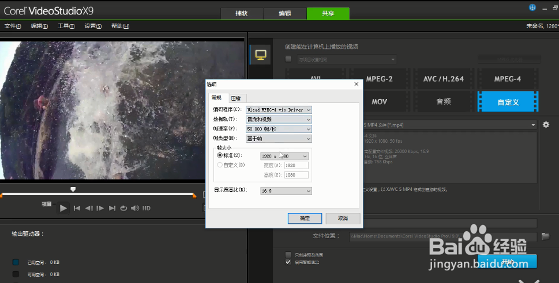The height and width of the screenshot is (283, 559).
Task: Play the project preview
Action: tap(63, 208)
